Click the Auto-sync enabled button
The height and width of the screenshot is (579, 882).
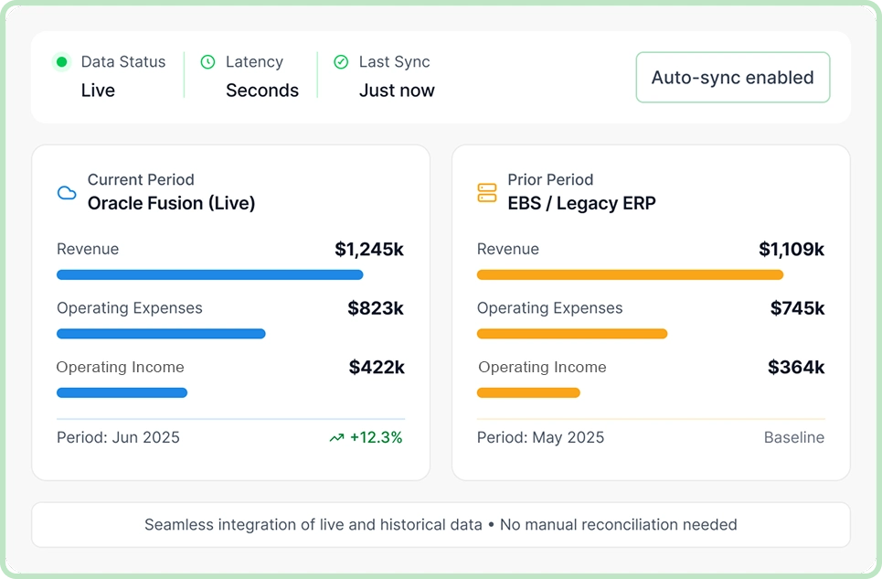pyautogui.click(x=733, y=78)
